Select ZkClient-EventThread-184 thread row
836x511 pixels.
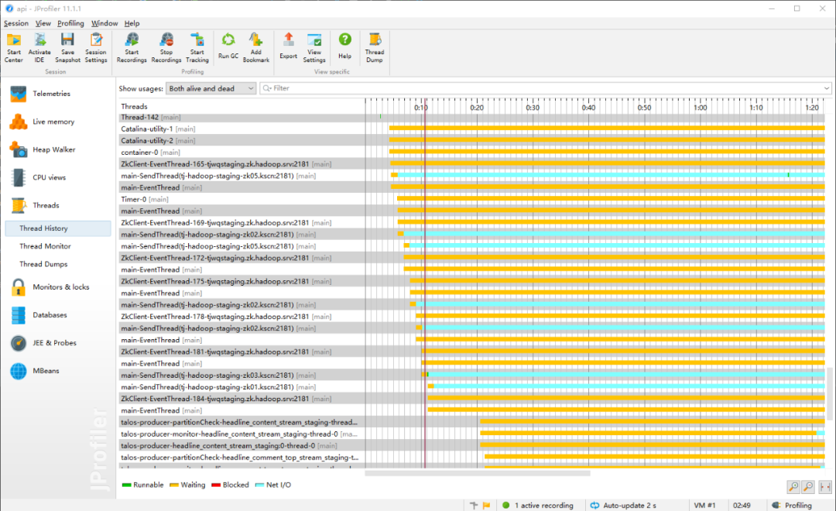coord(472,399)
